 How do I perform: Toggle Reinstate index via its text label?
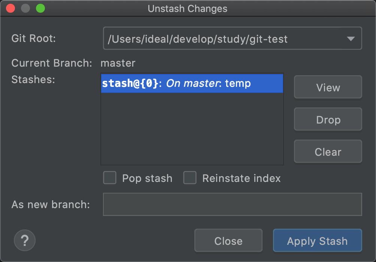click(241, 178)
